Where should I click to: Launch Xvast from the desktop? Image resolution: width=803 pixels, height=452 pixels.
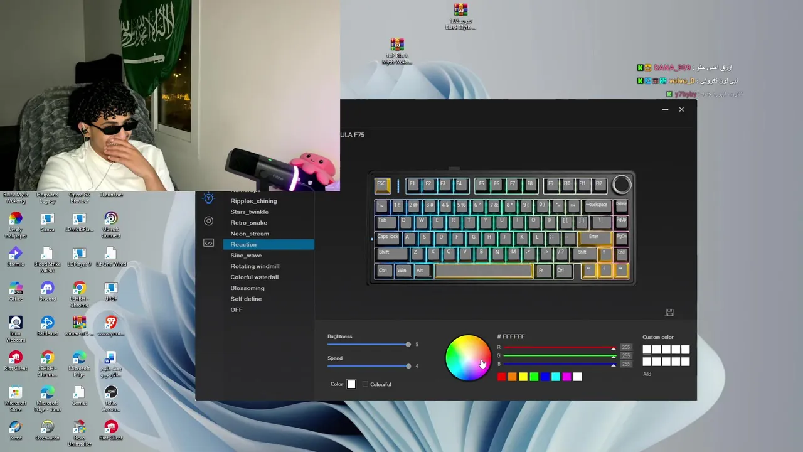click(x=16, y=431)
